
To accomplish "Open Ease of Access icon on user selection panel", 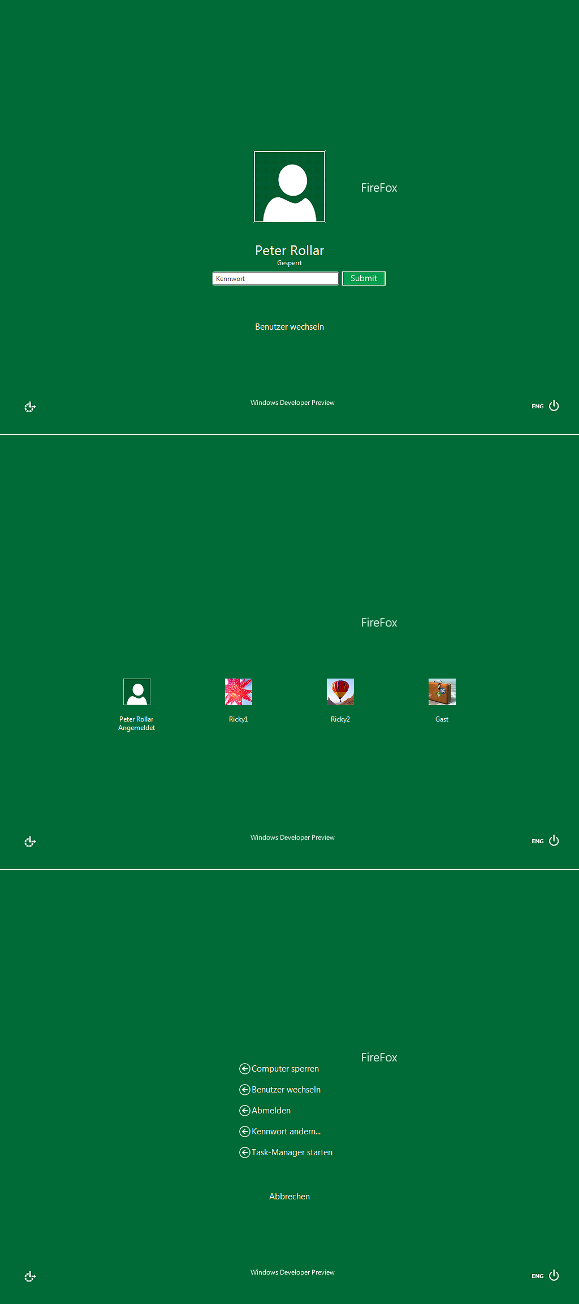I will 30,841.
